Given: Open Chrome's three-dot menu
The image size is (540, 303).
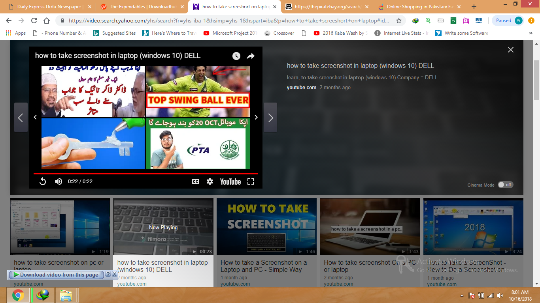Looking at the screenshot, I should pyautogui.click(x=531, y=21).
